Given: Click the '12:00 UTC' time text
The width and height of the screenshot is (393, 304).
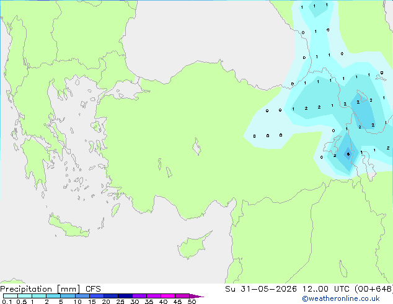Looking at the screenshot, I should pyautogui.click(x=325, y=289).
